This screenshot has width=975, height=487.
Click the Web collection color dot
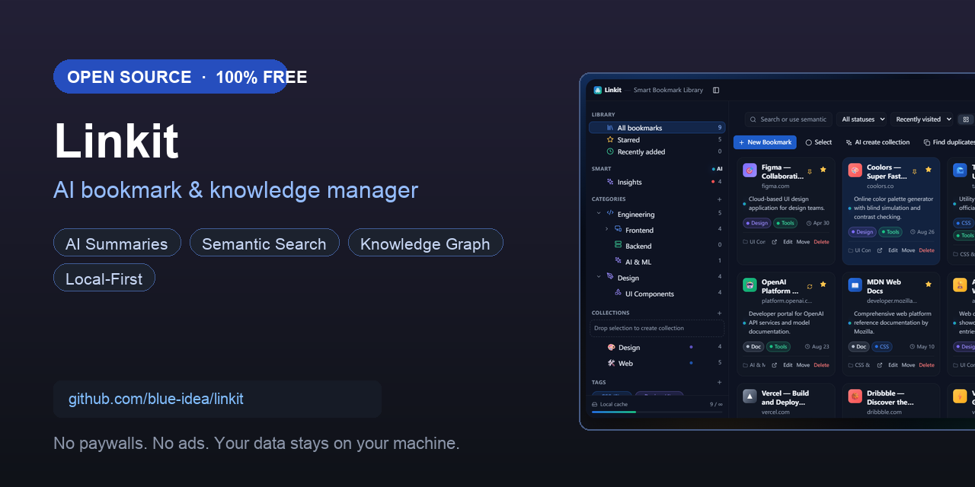click(691, 363)
